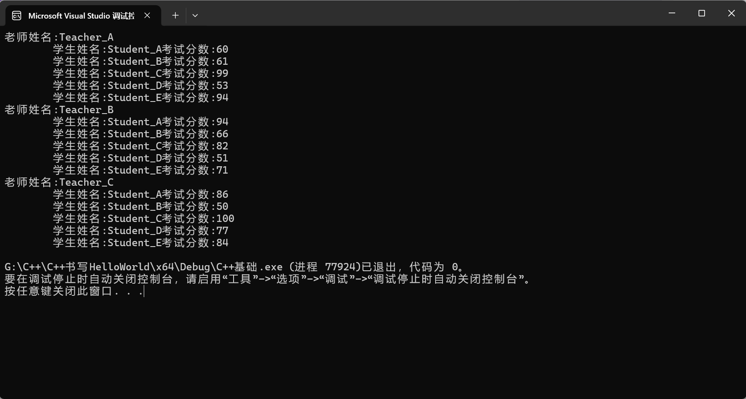Expand the new tab profile dropdown
The width and height of the screenshot is (746, 399).
pos(195,16)
